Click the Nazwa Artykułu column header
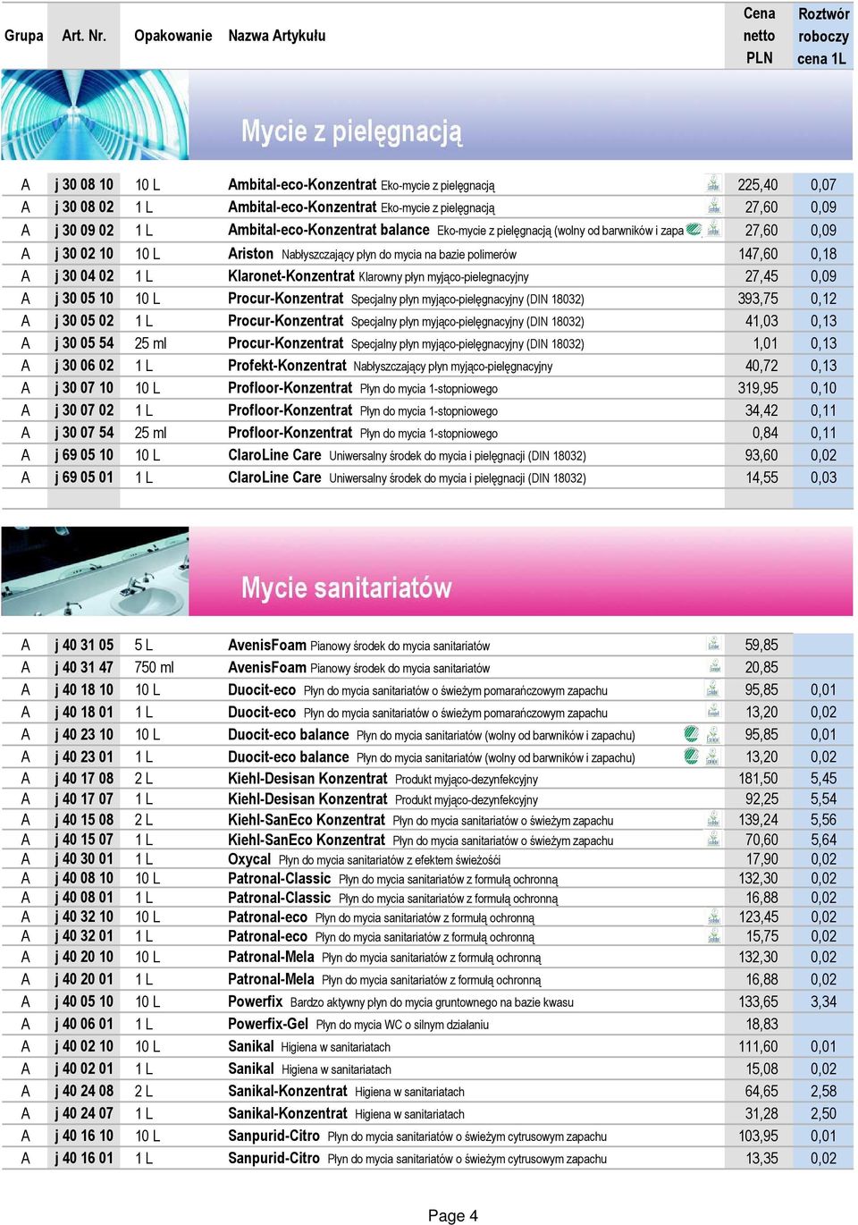 pyautogui.click(x=277, y=36)
